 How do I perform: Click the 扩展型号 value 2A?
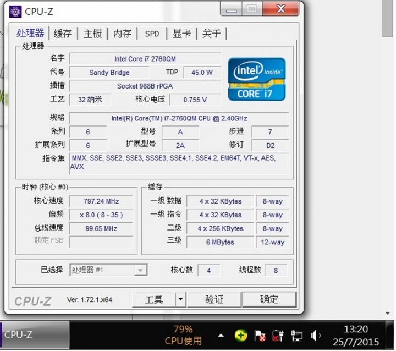point(180,146)
